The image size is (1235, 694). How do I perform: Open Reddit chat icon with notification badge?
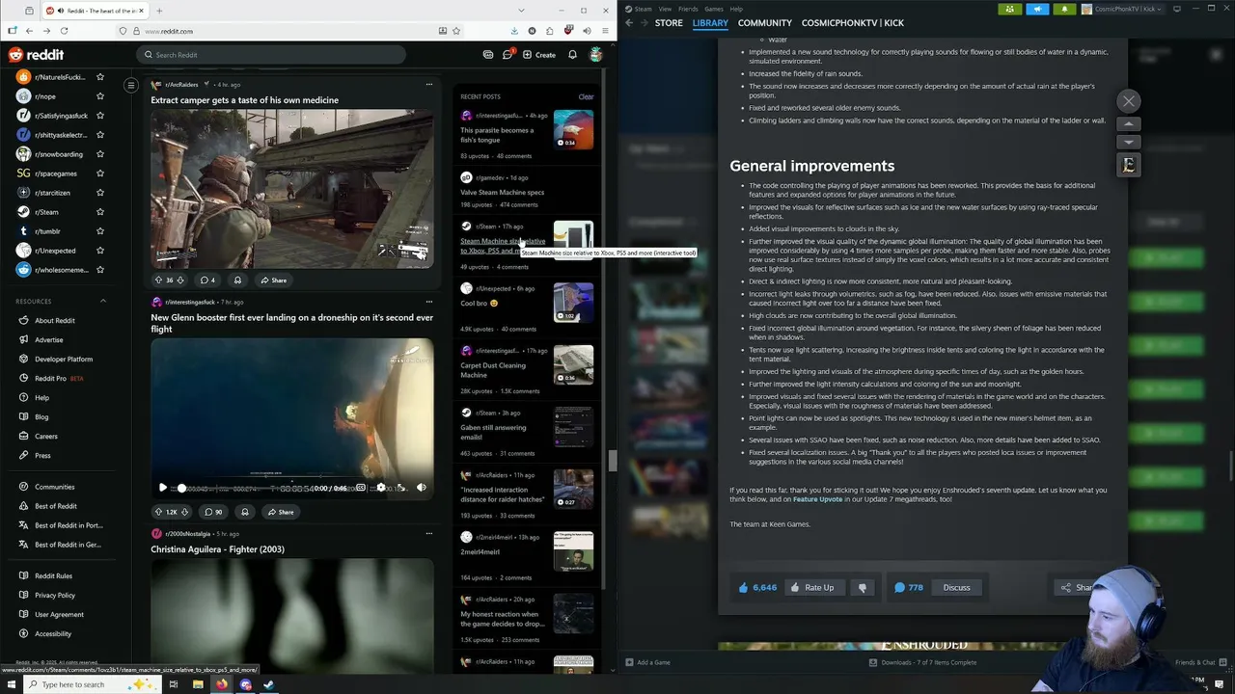pos(508,55)
